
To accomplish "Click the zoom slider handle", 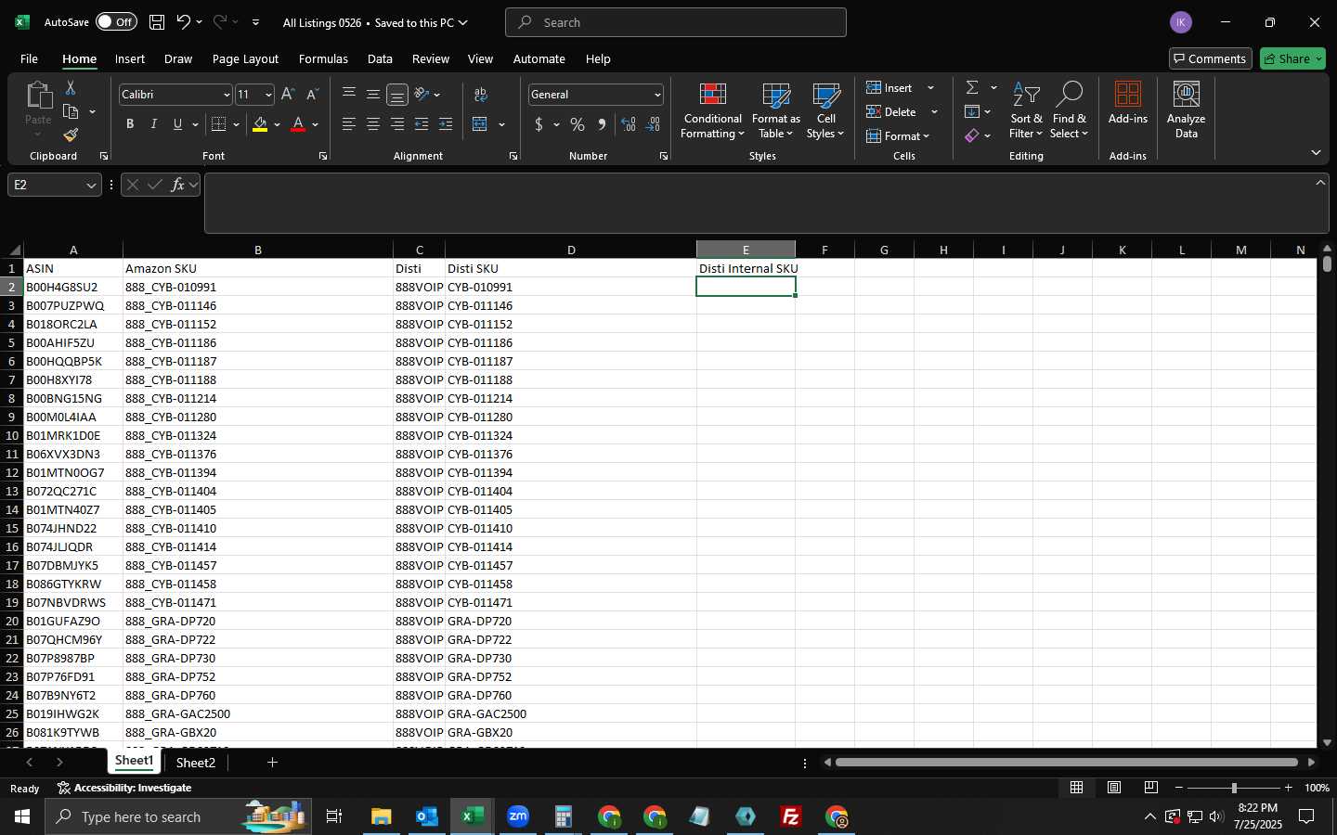I will pos(1234,788).
